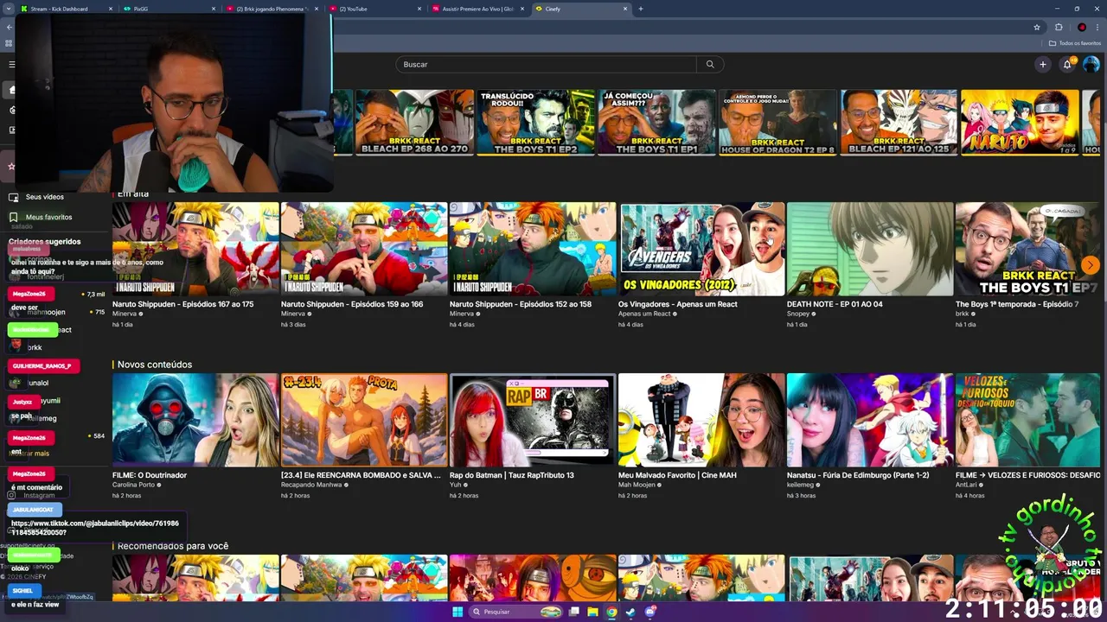
Task: Open Naruto Shippuden Episódios 167 ao 175 title
Action: coord(182,304)
